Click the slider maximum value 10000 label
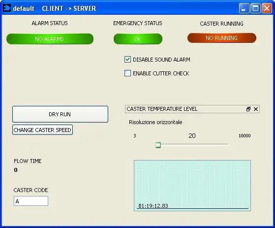The height and width of the screenshot is (228, 275). click(244, 136)
